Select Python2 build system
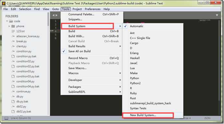This screenshot has width=224, height=124. 153,83
